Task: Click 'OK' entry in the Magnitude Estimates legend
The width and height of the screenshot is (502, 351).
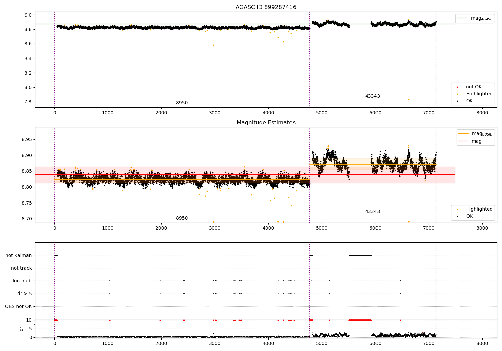Action: pos(469,216)
